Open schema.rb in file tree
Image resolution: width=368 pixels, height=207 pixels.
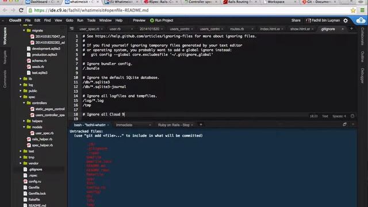click(x=39, y=60)
